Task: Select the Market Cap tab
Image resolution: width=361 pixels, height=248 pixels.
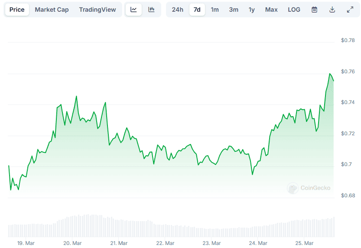Action: [x=52, y=10]
